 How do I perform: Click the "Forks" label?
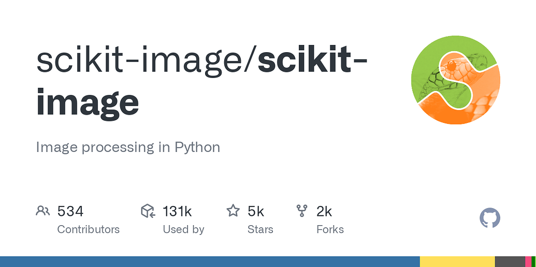point(330,229)
